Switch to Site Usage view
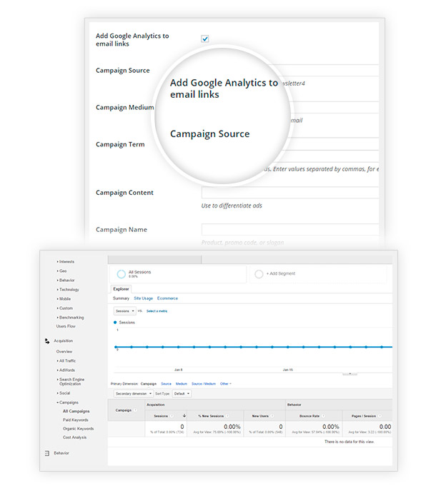This screenshot has height=486, width=431. pos(143,298)
